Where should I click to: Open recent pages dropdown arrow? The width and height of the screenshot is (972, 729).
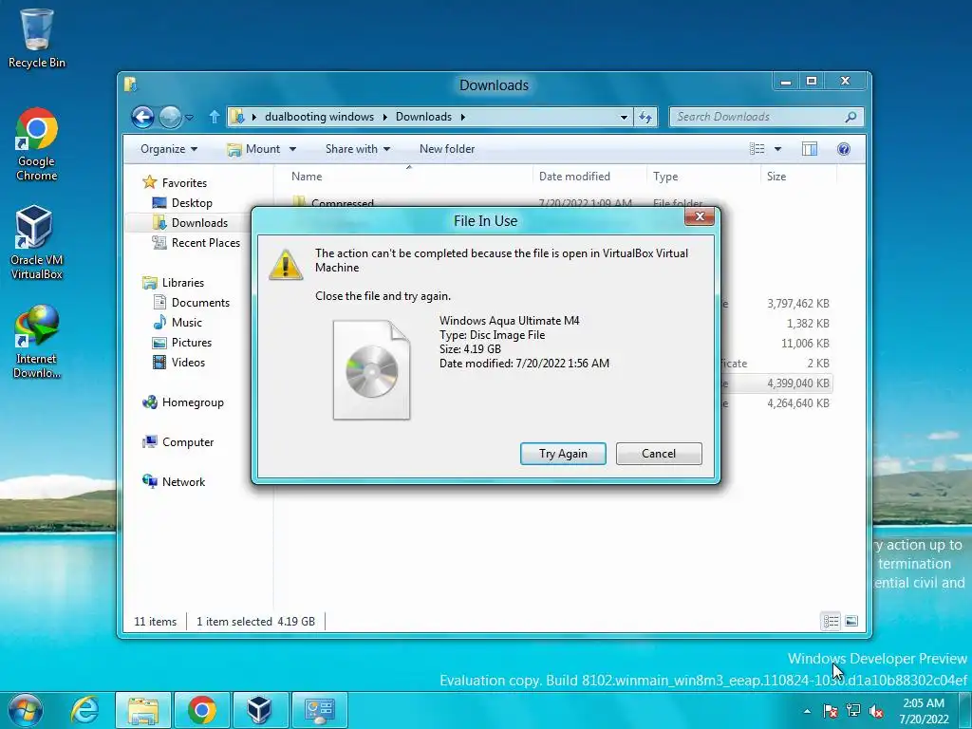(189, 117)
